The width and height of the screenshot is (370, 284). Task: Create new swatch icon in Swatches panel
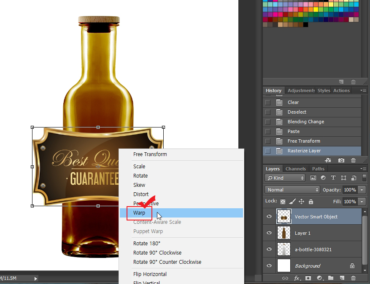(x=341, y=82)
